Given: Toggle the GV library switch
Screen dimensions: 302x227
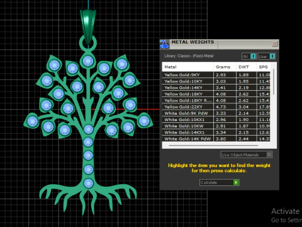Looking at the screenshot, I should 253,56.
